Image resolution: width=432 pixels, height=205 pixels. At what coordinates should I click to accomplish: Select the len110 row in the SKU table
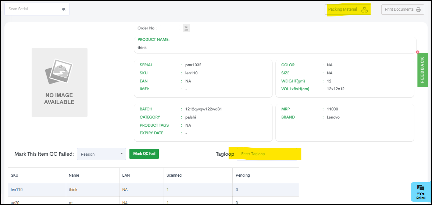point(153,190)
